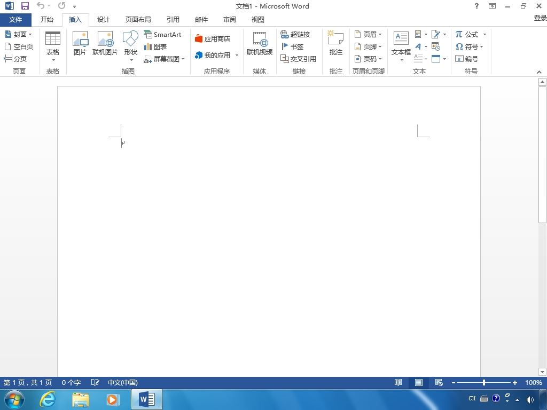Switch to the Design (设计) tab
Viewport: 547px width, 410px height.
coord(103,20)
